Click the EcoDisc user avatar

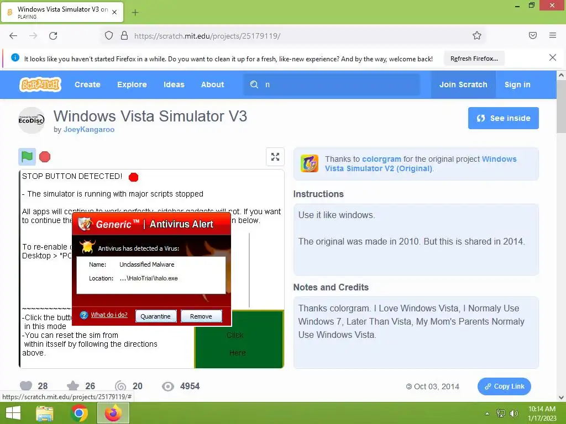click(x=32, y=120)
